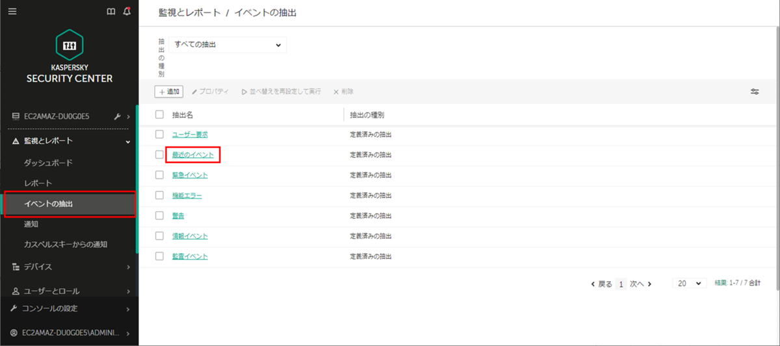The height and width of the screenshot is (346, 780).
Task: Expand the コンソールの設定 menu
Action: coord(128,309)
